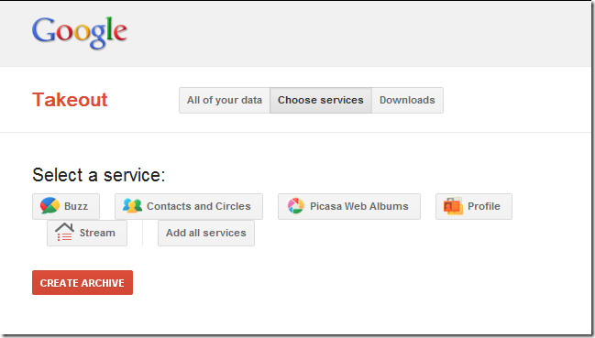Select the Choose services tab
595x338 pixels.
(x=321, y=100)
